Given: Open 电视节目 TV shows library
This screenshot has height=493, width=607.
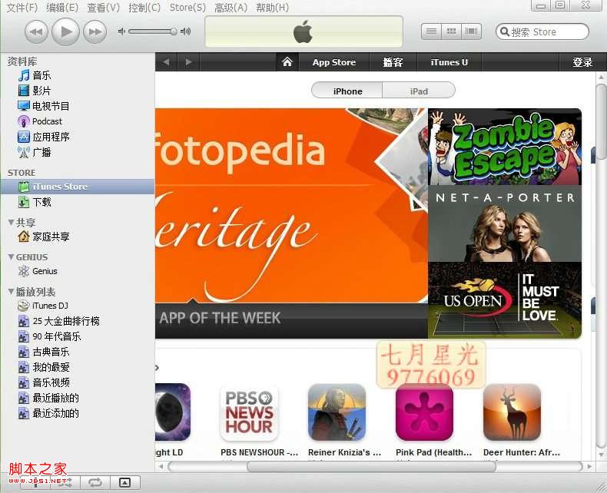Looking at the screenshot, I should click(43, 106).
